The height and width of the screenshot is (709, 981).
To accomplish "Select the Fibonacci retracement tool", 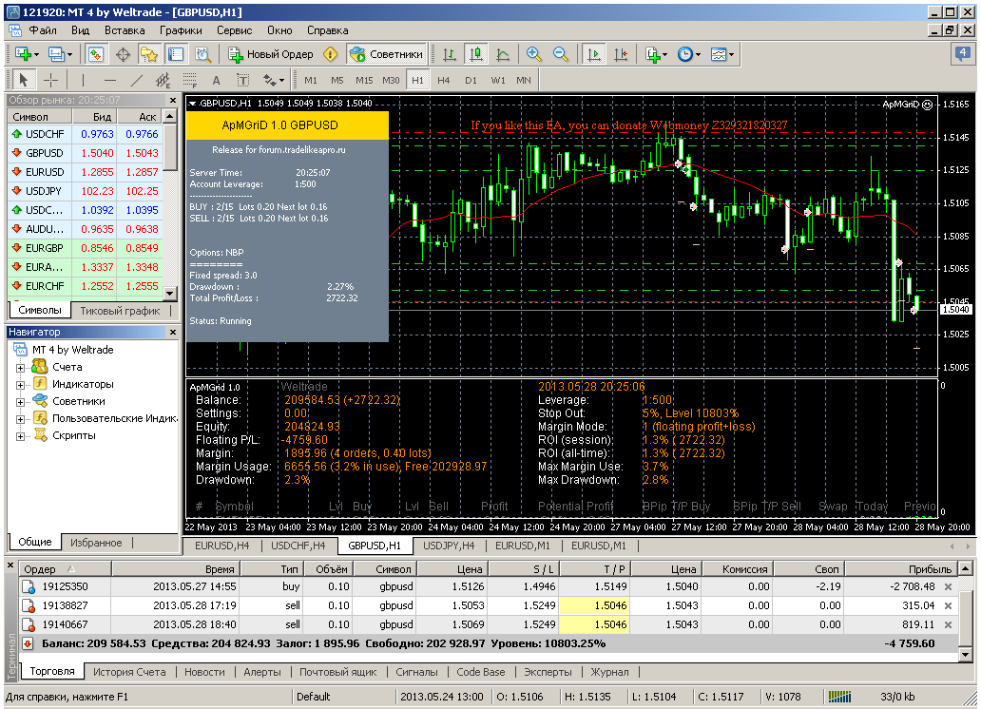I will coord(189,80).
